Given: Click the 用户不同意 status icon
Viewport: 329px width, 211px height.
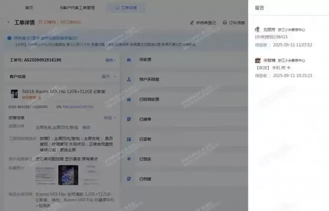Looking at the screenshot, I should tap(129, 79).
